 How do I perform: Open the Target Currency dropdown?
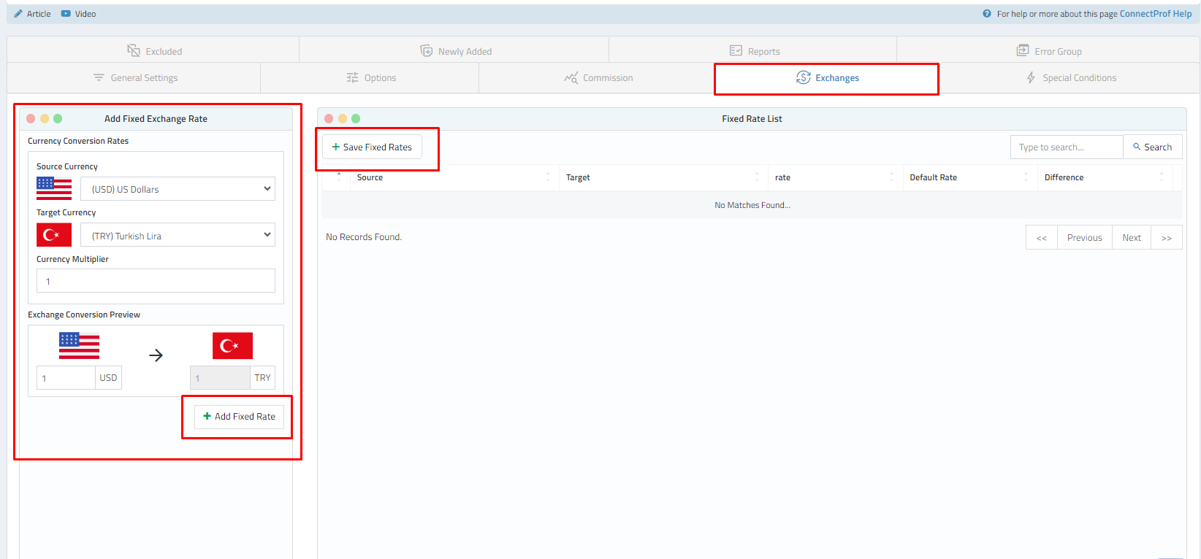click(178, 236)
